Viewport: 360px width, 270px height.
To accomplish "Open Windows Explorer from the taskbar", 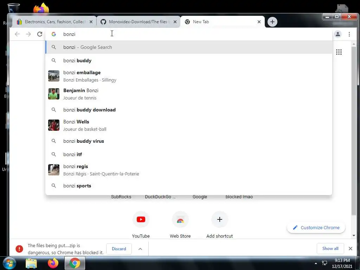I will click(x=31, y=263).
